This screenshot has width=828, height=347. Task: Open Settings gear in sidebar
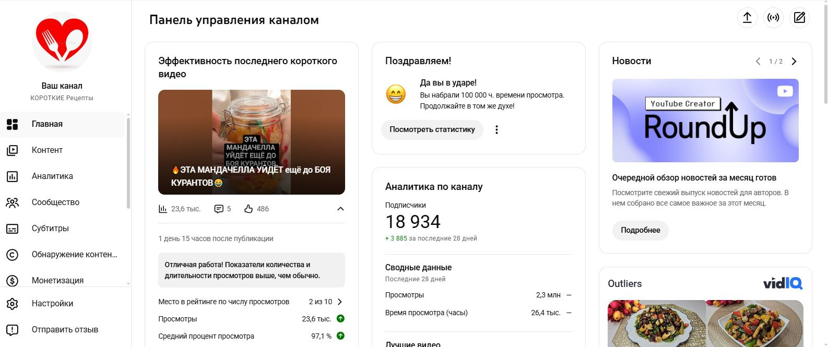click(12, 304)
